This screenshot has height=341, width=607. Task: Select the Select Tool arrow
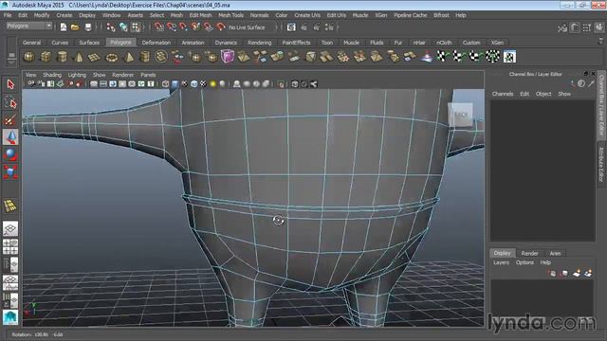point(10,84)
